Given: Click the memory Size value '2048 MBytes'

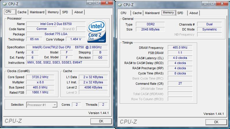Looking at the screenshot, I should pyautogui.click(x=150, y=29).
